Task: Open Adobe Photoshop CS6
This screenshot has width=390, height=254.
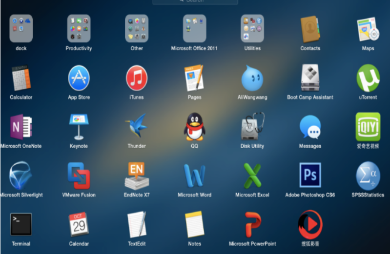Action: 310,176
